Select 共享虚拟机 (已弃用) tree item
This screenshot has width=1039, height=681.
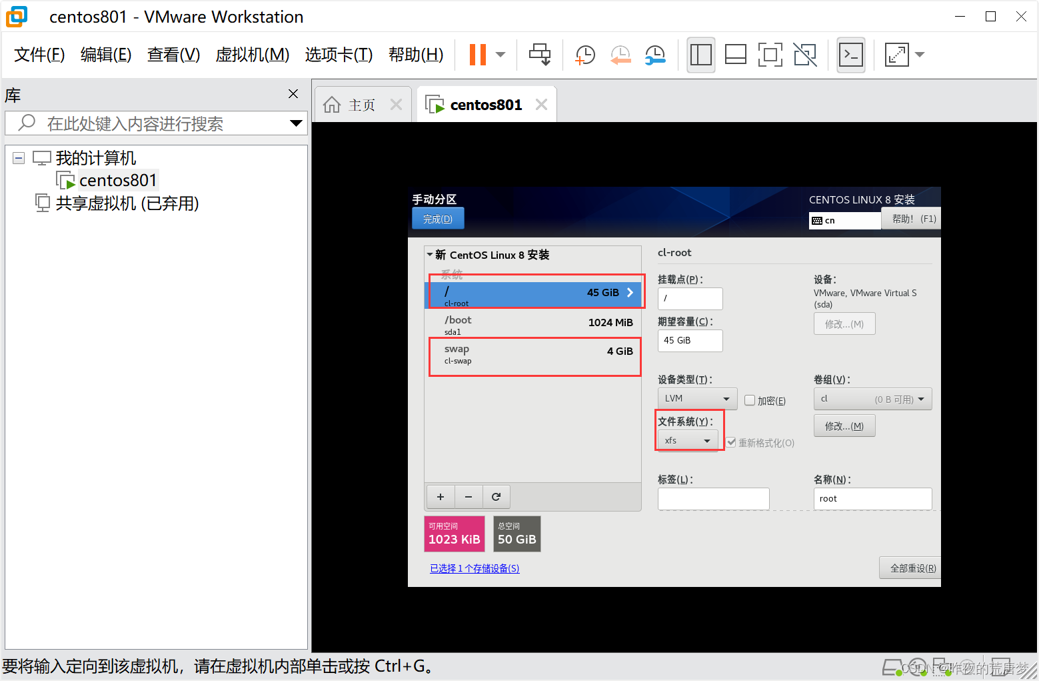click(x=127, y=203)
